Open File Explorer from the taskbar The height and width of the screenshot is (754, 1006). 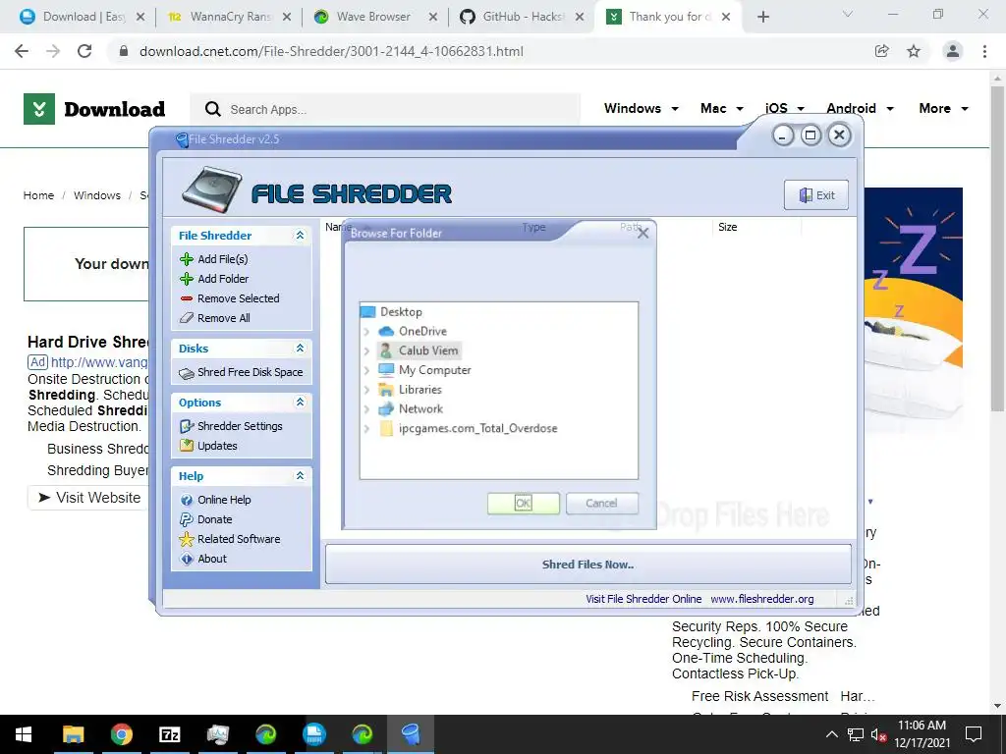73,734
